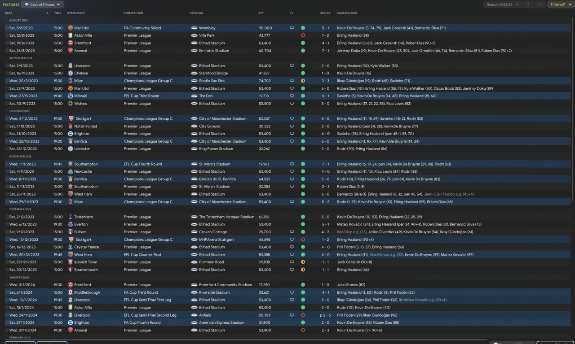The image size is (575, 344).
Task: Sort by the Att column header
Action: point(261,13)
